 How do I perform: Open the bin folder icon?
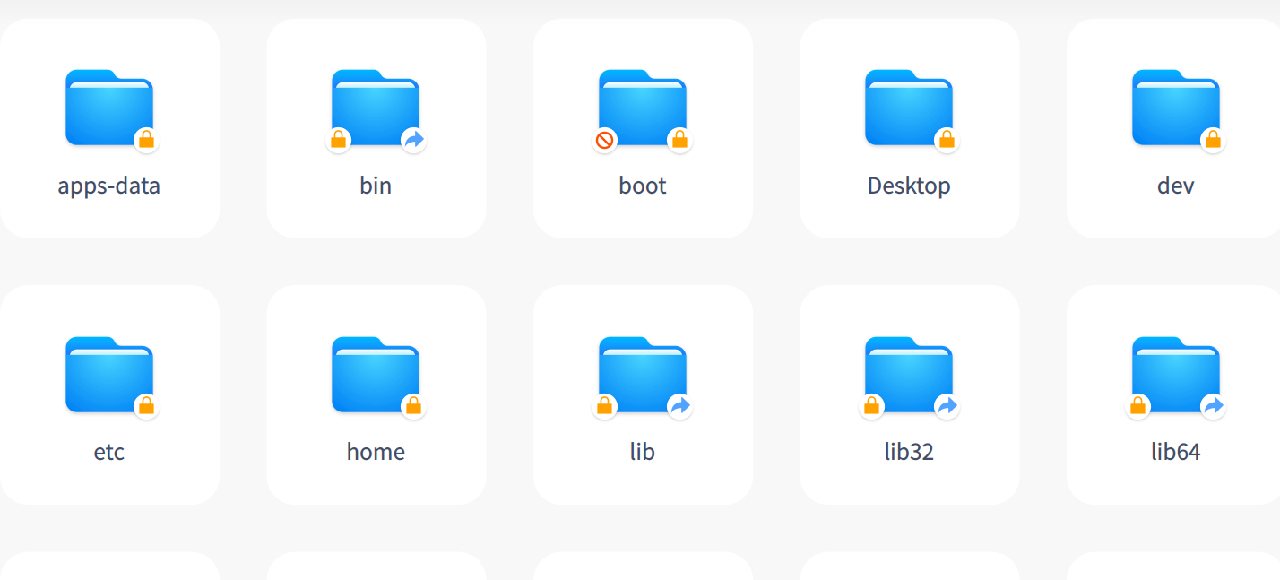click(376, 107)
